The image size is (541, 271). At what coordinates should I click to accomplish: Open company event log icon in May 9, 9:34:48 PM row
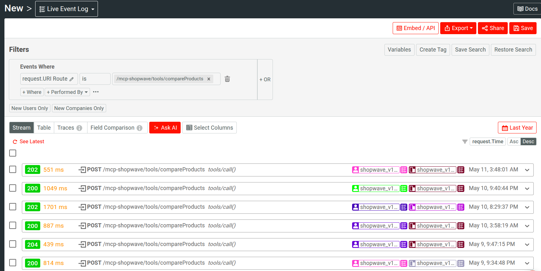461,263
